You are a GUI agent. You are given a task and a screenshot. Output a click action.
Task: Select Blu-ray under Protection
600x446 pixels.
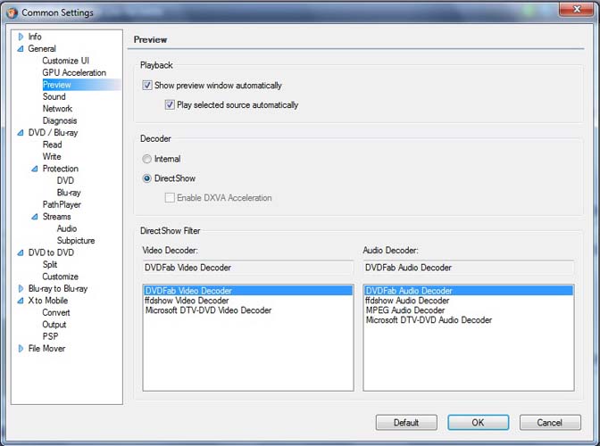click(x=69, y=193)
